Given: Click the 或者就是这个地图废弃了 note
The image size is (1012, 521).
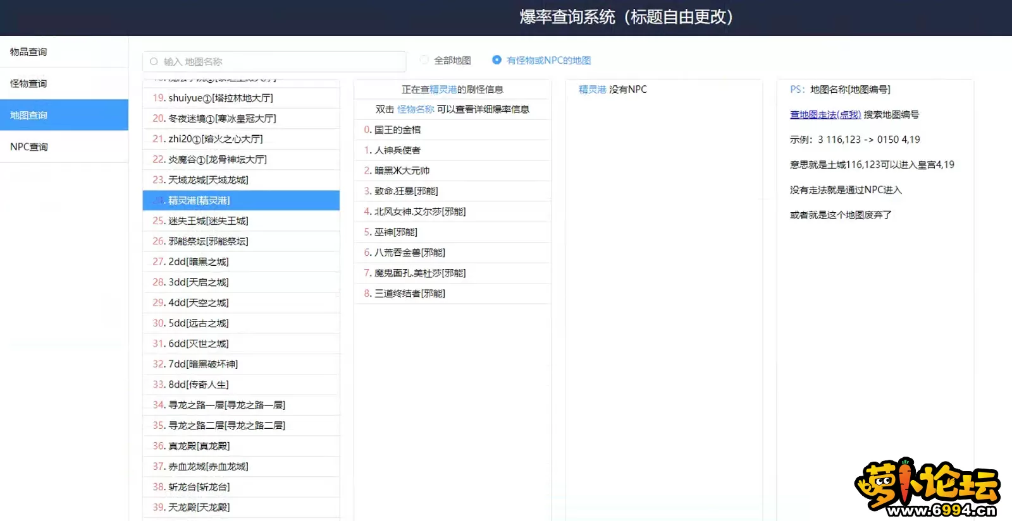Looking at the screenshot, I should coord(841,215).
